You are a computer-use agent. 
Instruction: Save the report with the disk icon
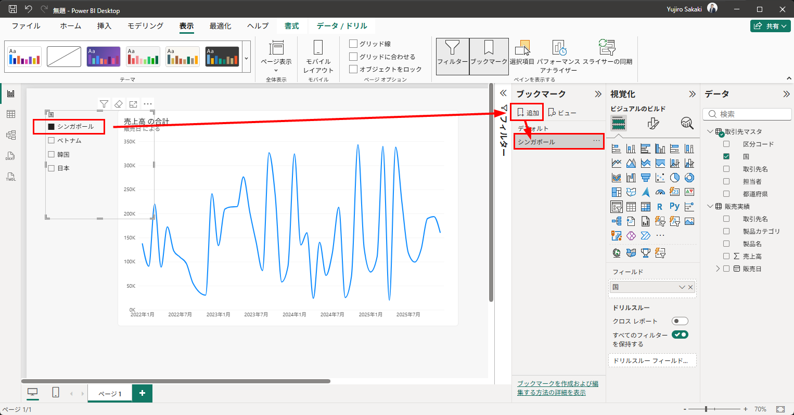coord(13,9)
